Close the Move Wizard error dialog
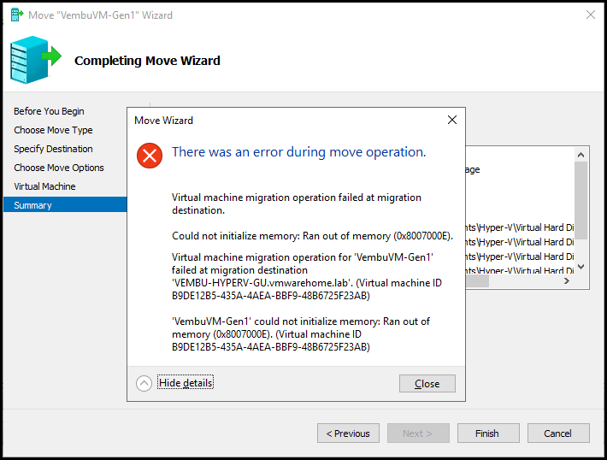 click(451, 120)
